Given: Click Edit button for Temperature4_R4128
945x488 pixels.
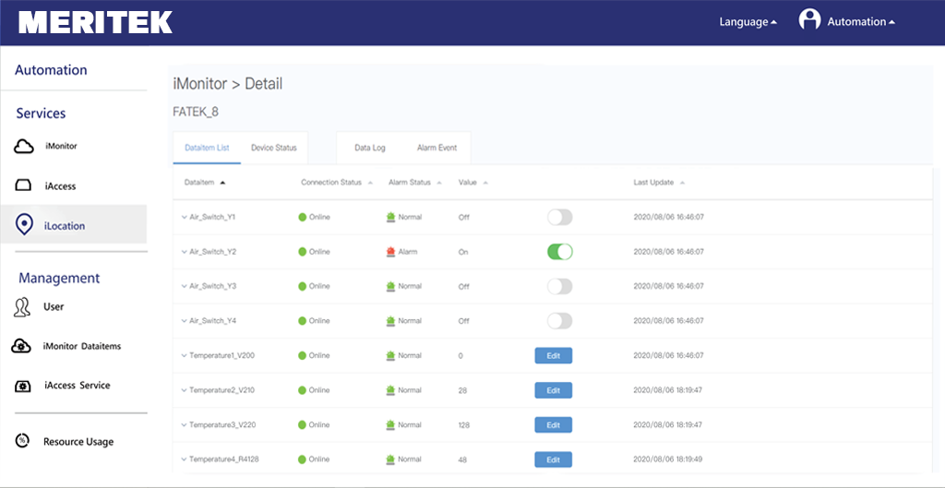Looking at the screenshot, I should pyautogui.click(x=553, y=459).
